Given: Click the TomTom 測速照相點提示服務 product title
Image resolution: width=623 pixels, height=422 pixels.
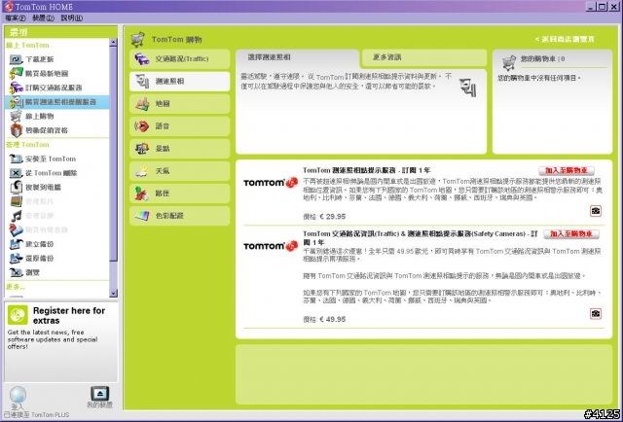Looking at the screenshot, I should [x=367, y=170].
